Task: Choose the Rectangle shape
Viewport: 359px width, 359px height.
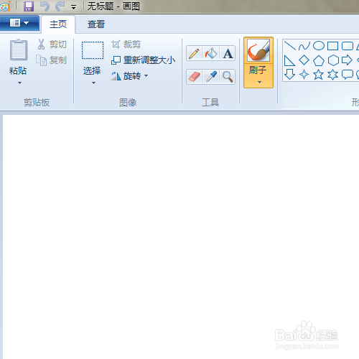Action: coord(332,45)
